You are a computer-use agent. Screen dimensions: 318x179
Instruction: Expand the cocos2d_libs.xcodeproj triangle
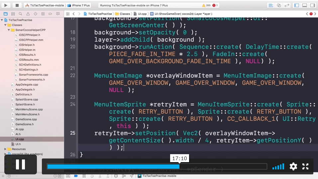pos(5,154)
